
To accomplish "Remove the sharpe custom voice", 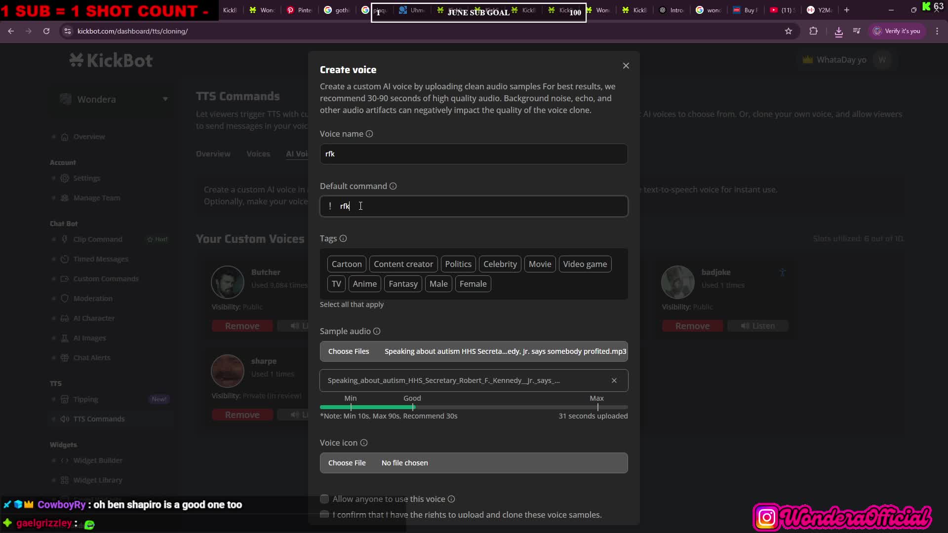I will tap(242, 415).
